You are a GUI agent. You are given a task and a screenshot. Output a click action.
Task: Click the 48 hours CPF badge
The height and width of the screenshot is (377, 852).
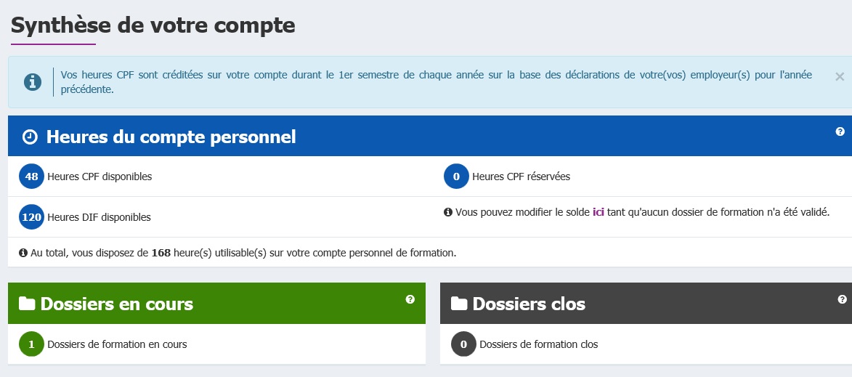(x=31, y=177)
